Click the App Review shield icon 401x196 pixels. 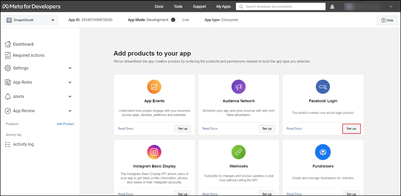pyautogui.click(x=8, y=111)
